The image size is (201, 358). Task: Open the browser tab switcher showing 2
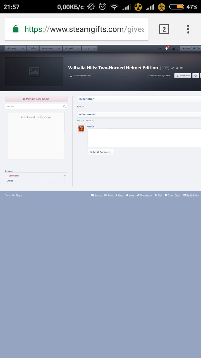164,29
